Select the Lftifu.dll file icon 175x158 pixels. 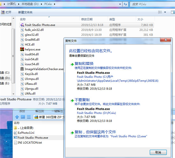(22, 93)
